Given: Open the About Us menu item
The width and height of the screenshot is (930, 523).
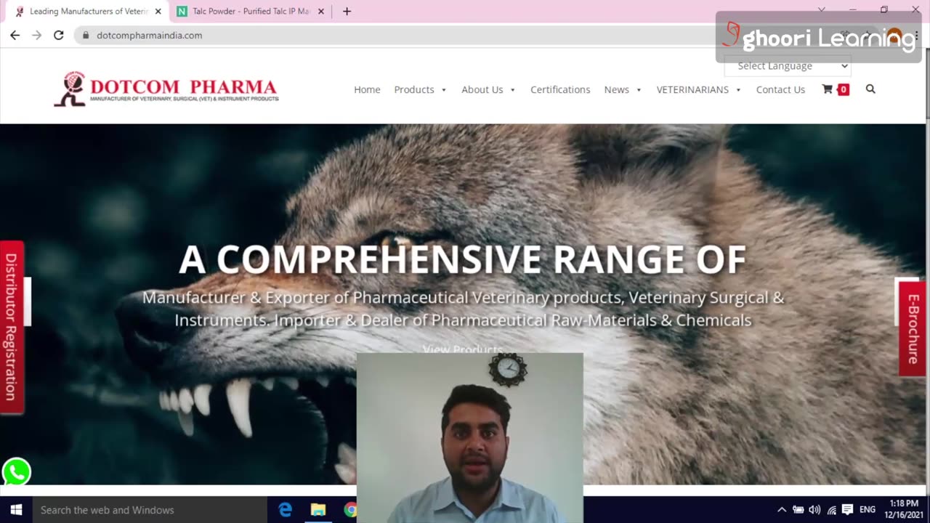Looking at the screenshot, I should pyautogui.click(x=482, y=89).
